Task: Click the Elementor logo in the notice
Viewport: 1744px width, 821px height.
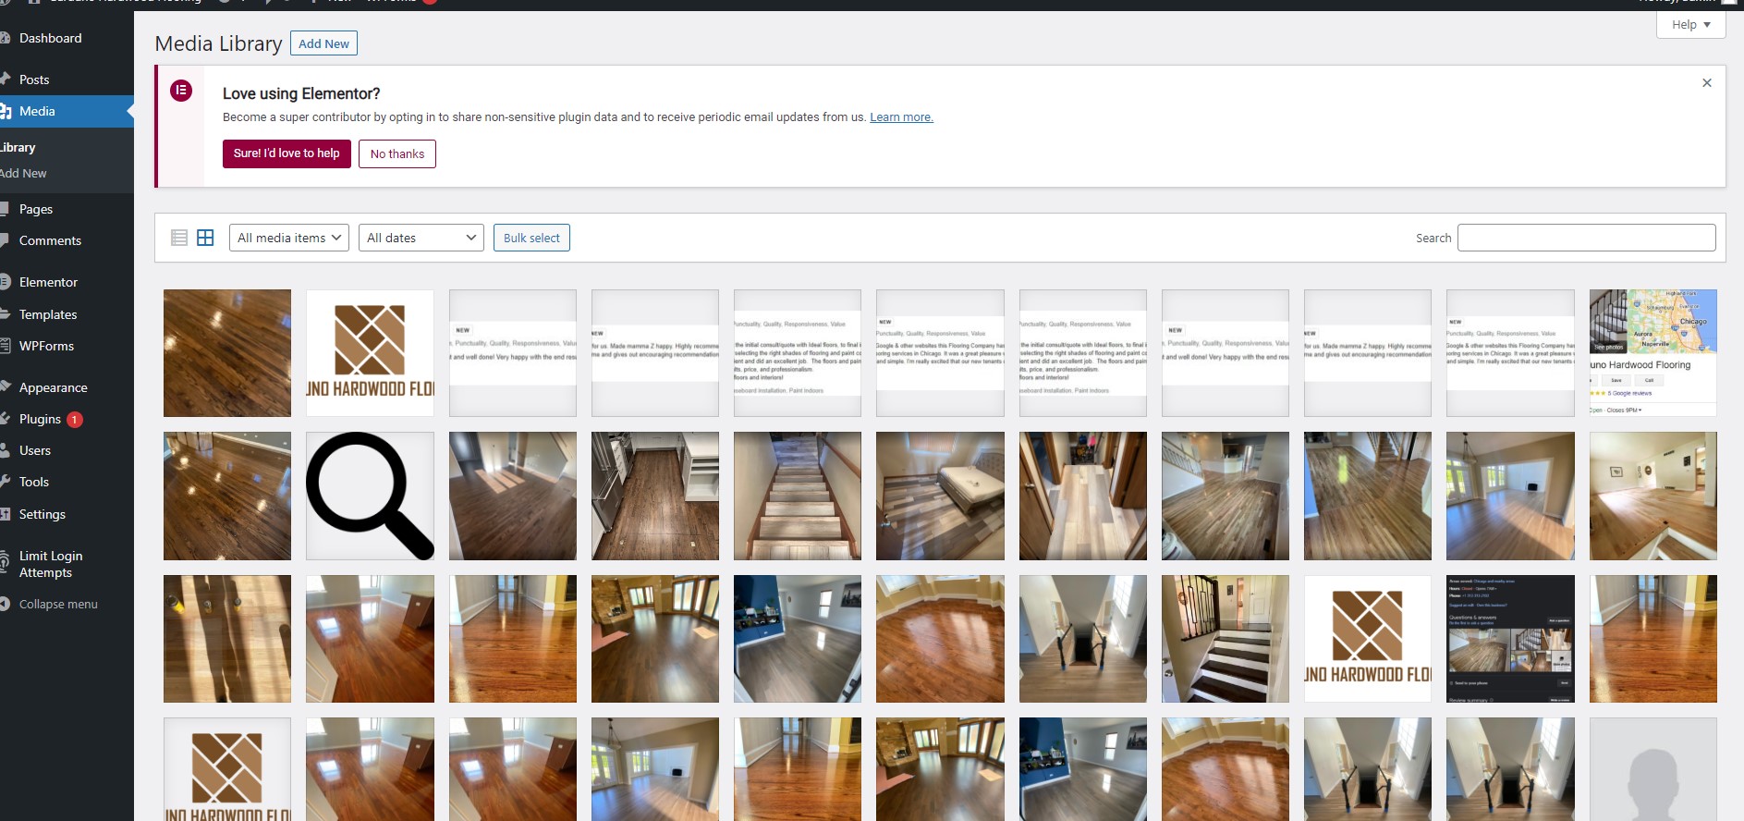Action: tap(181, 91)
